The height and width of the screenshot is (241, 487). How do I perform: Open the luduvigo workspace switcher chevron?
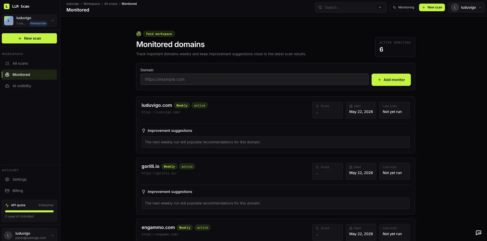tap(53, 21)
